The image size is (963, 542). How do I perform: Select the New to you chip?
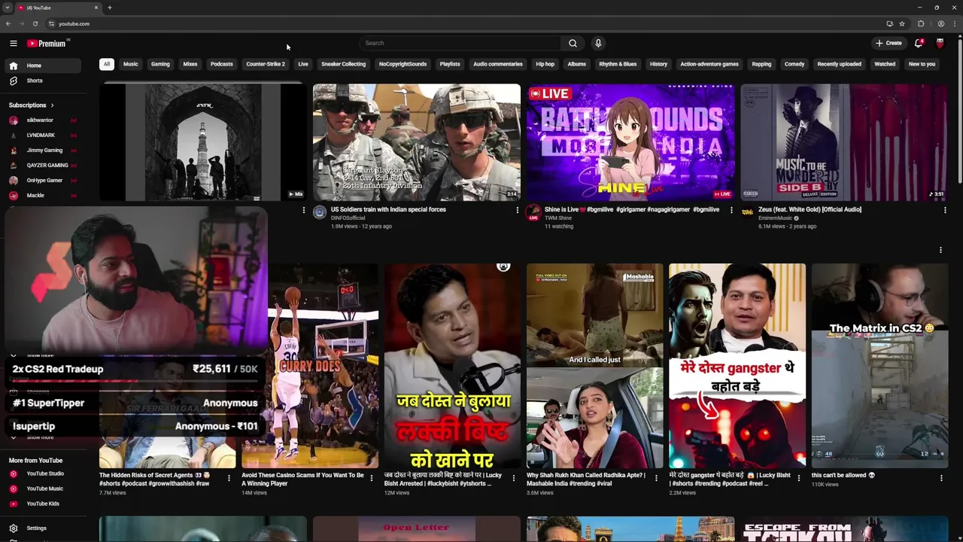[x=922, y=64]
